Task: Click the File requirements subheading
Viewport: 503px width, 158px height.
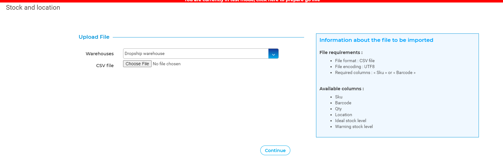Action: point(341,52)
